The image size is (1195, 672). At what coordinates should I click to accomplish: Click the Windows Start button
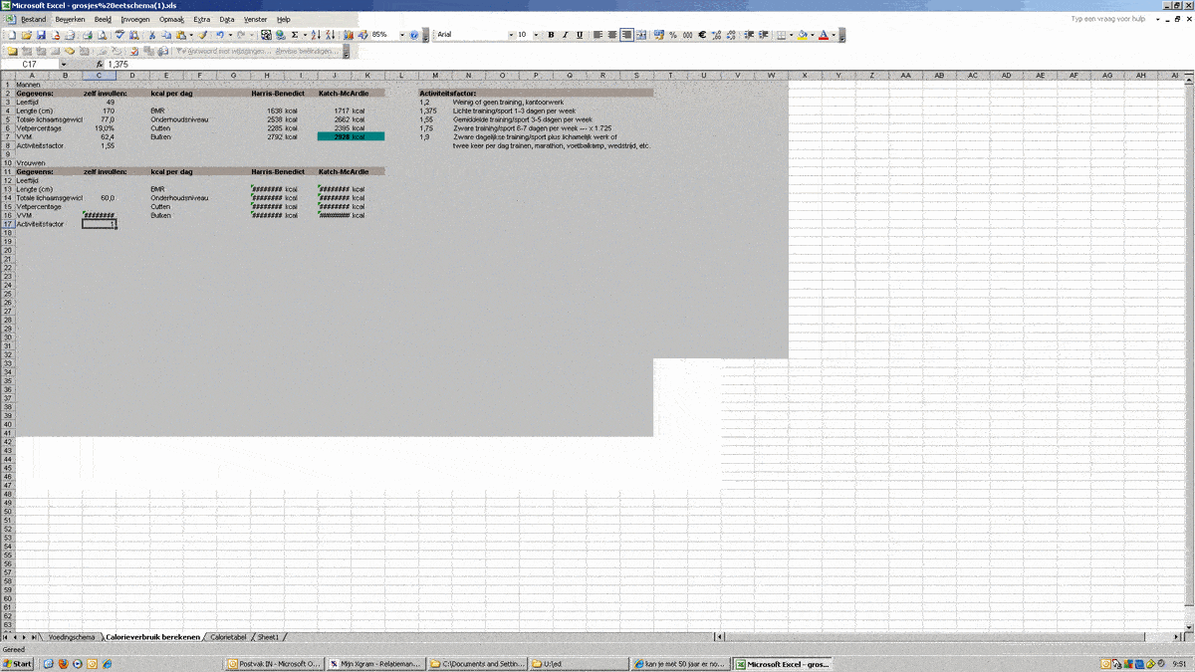(18, 664)
